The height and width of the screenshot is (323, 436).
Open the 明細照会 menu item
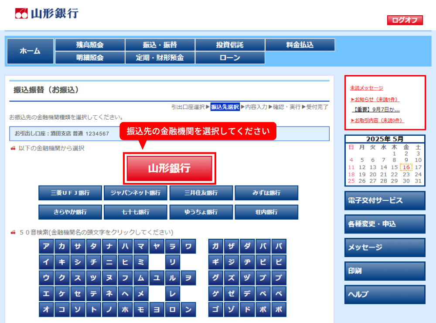(x=90, y=58)
